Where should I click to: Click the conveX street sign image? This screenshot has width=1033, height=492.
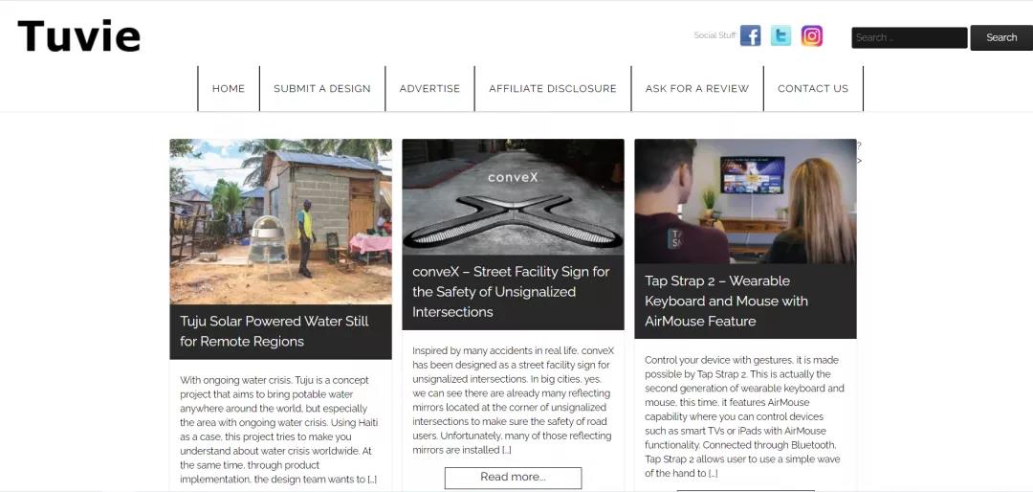pyautogui.click(x=514, y=197)
